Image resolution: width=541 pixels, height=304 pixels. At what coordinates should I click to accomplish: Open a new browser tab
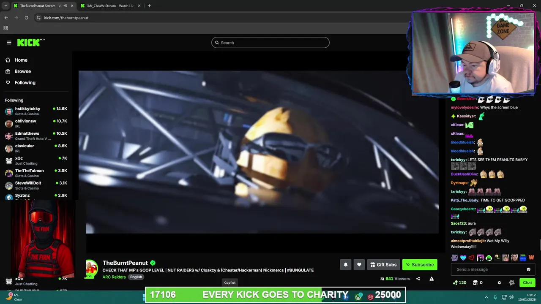tap(149, 6)
